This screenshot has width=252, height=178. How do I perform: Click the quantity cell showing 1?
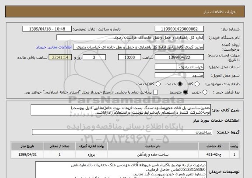pos(59,155)
